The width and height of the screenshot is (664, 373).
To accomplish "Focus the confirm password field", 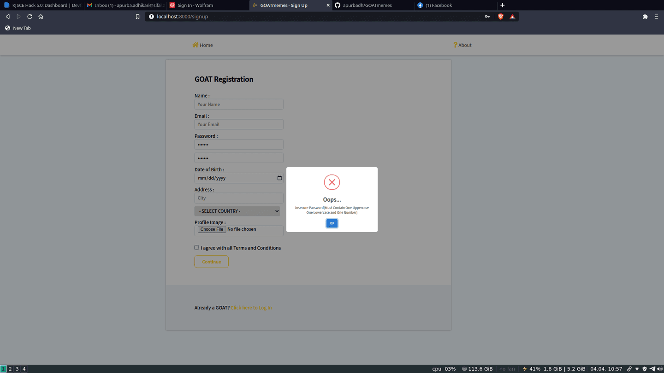I will [x=239, y=158].
